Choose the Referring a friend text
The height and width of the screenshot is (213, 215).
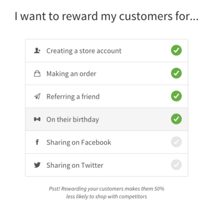tap(73, 97)
